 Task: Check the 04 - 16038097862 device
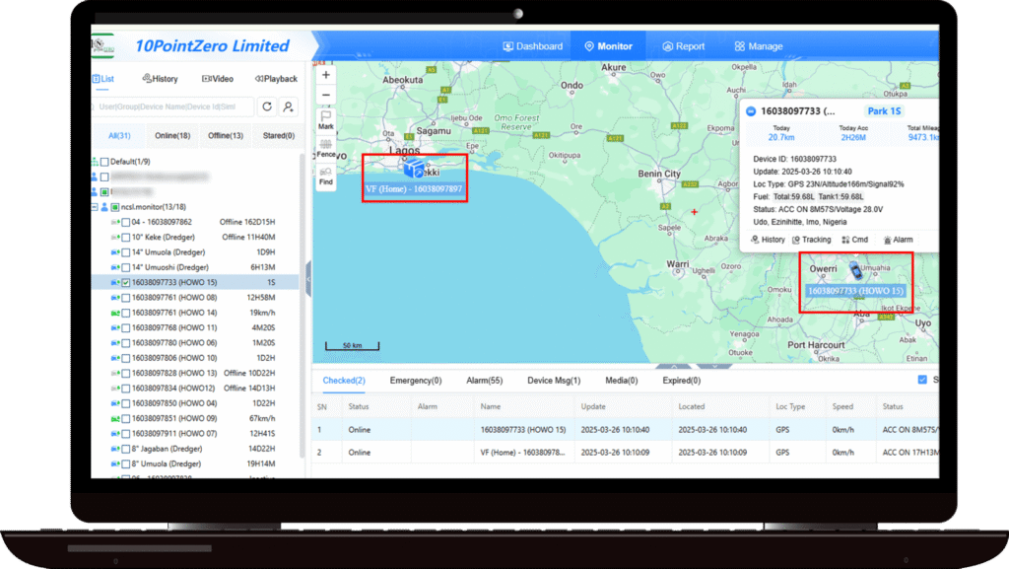[126, 222]
